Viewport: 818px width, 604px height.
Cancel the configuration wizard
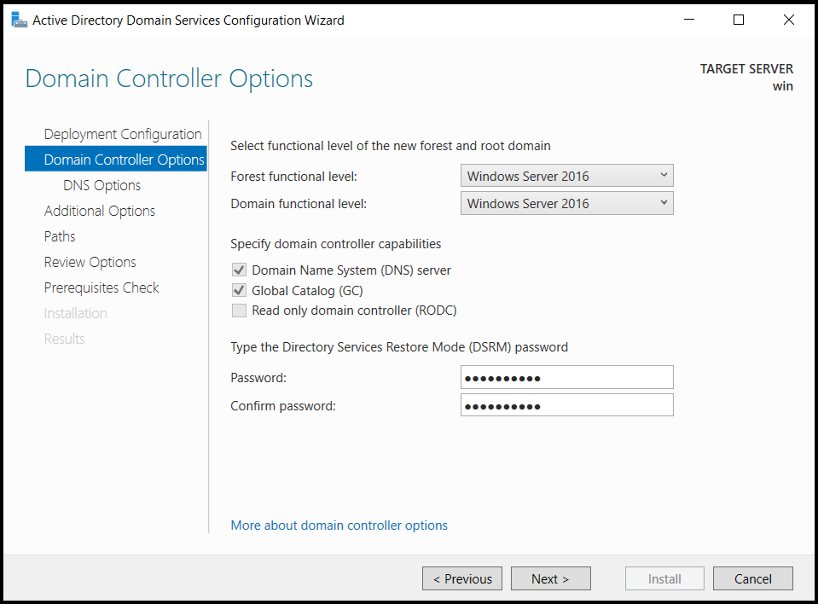tap(753, 578)
